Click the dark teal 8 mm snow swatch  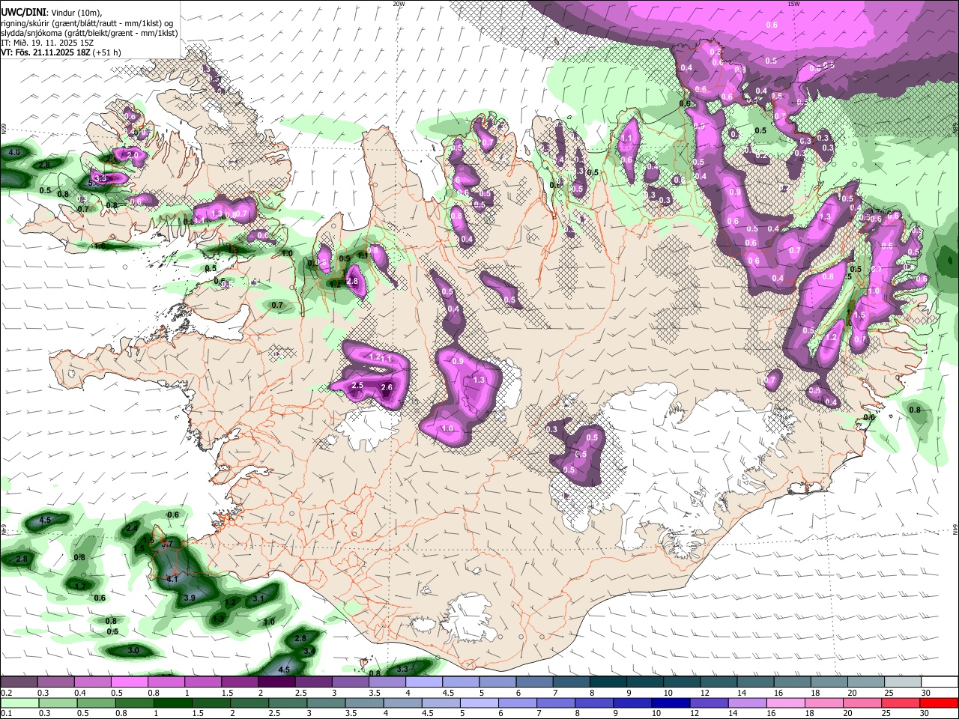(608, 682)
